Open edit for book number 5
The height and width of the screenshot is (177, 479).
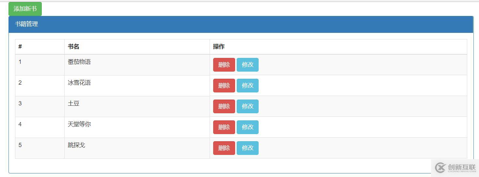click(247, 148)
